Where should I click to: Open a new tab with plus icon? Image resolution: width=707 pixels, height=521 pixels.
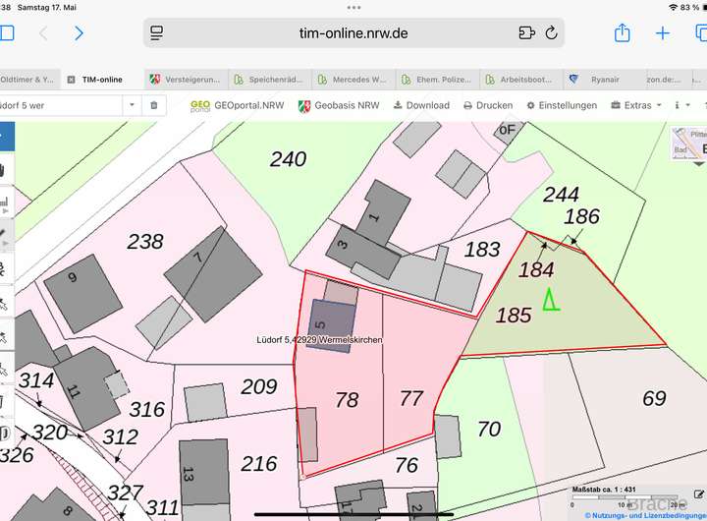click(663, 33)
